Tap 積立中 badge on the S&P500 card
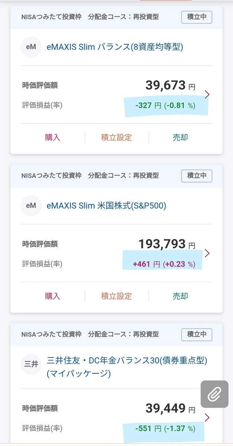The height and width of the screenshot is (446, 233). coord(197,175)
